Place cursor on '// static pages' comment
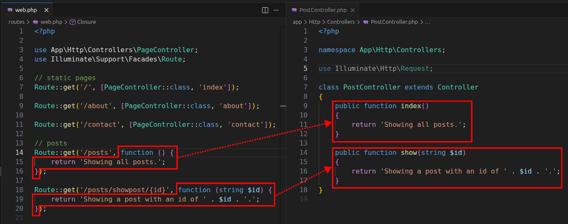568x224 pixels. [x=65, y=78]
